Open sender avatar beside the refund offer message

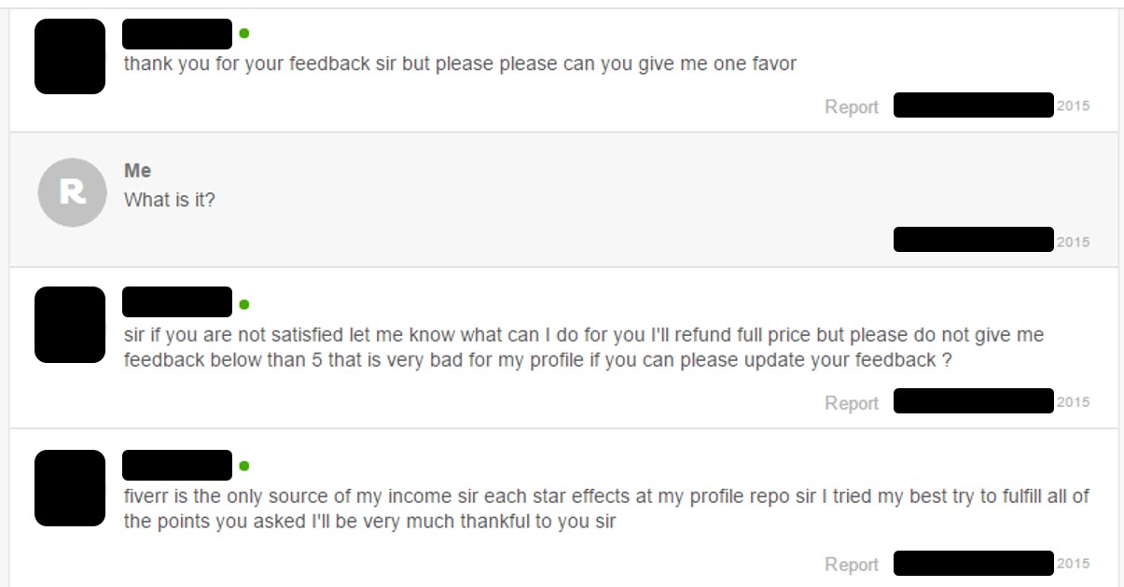(x=70, y=325)
